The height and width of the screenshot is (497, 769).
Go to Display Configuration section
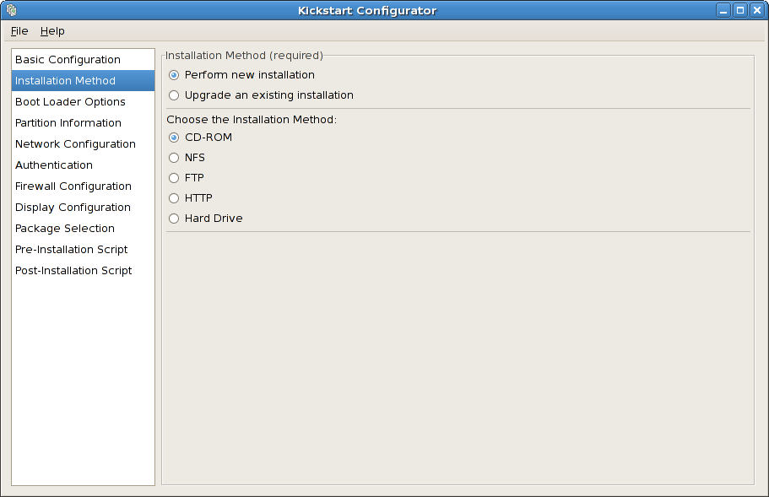coord(73,208)
